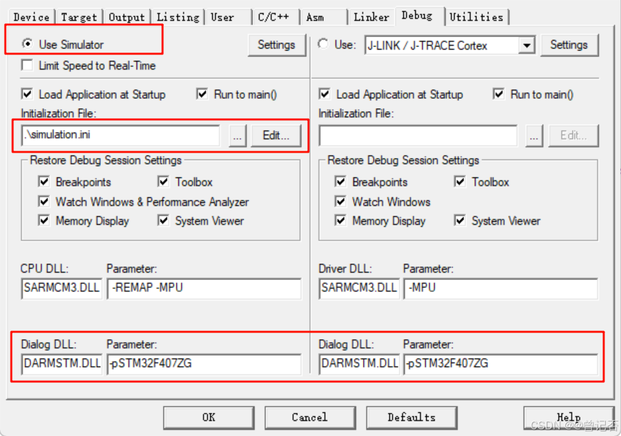The height and width of the screenshot is (436, 621).
Task: Toggle Limit Speed to Real-Time checkbox
Action: (27, 65)
